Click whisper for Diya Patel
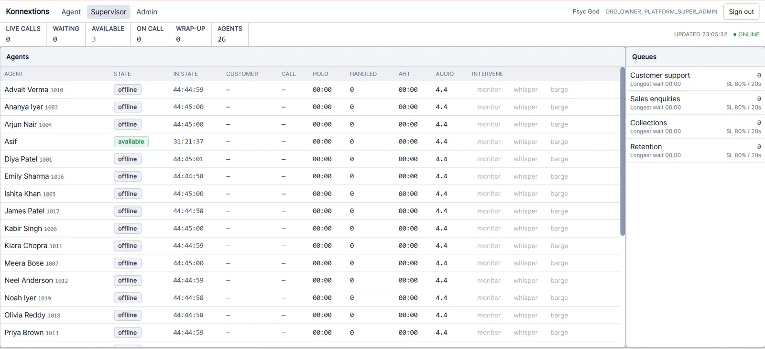The width and height of the screenshot is (765, 349). pyautogui.click(x=525, y=159)
